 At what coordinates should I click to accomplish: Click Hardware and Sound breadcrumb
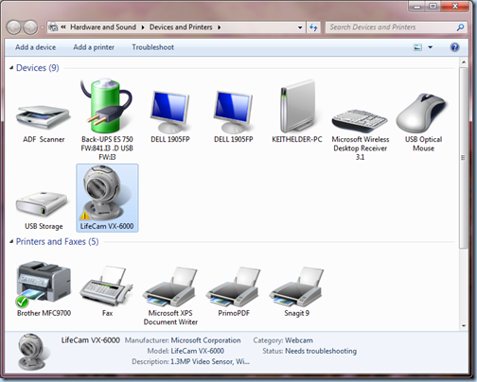[x=103, y=27]
